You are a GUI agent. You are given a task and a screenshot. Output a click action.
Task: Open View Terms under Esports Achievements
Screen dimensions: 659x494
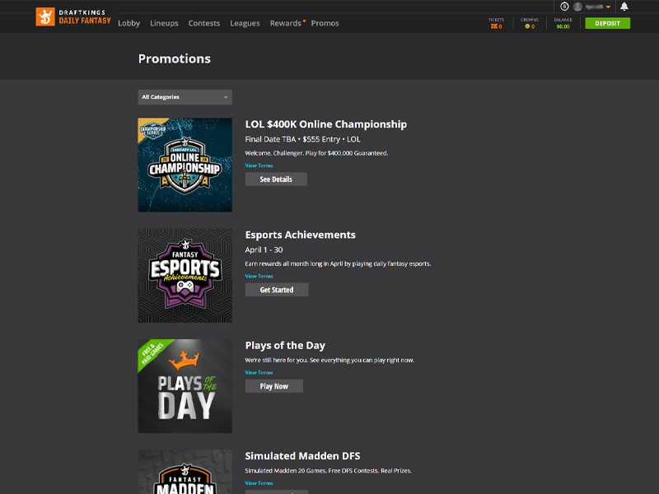point(259,276)
